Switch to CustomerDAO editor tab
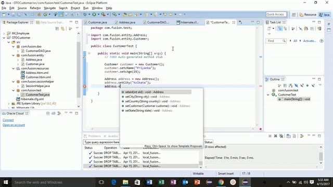Viewport: 333px width, 187px height. (x=156, y=22)
